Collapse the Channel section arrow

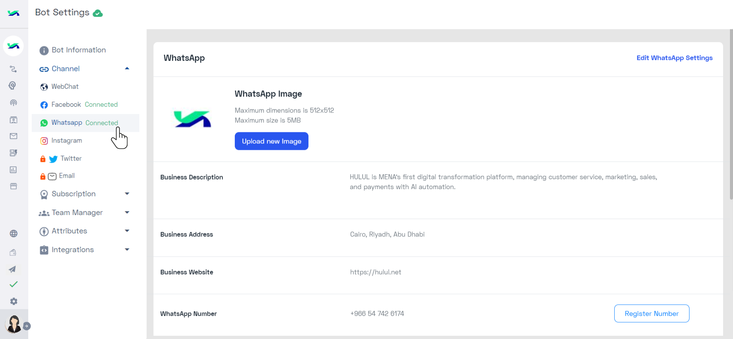tap(127, 68)
